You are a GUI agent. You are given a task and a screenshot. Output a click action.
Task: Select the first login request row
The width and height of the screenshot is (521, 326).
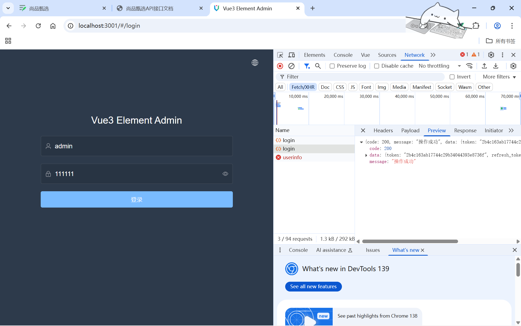coord(314,140)
